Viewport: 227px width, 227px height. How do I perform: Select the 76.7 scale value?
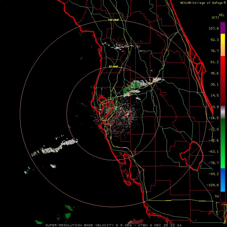pos(215,51)
